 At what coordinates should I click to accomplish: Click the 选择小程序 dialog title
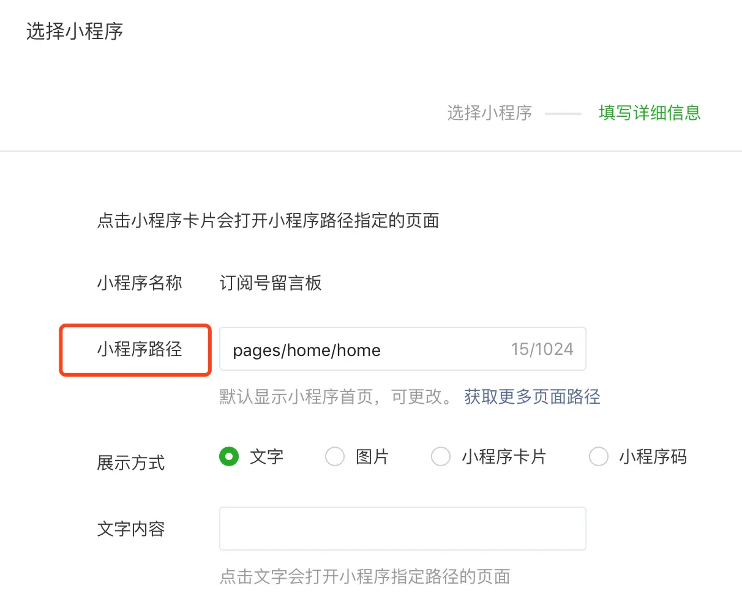[x=75, y=31]
